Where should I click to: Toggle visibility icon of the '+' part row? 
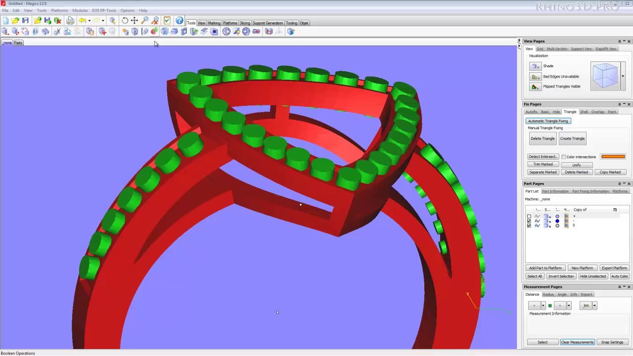[537, 217]
